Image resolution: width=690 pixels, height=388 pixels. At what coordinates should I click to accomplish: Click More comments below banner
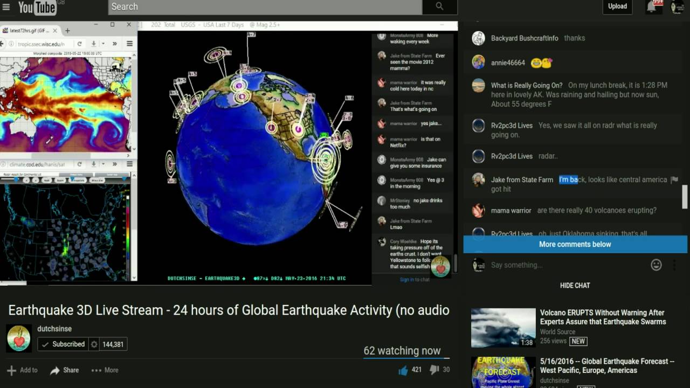(575, 244)
